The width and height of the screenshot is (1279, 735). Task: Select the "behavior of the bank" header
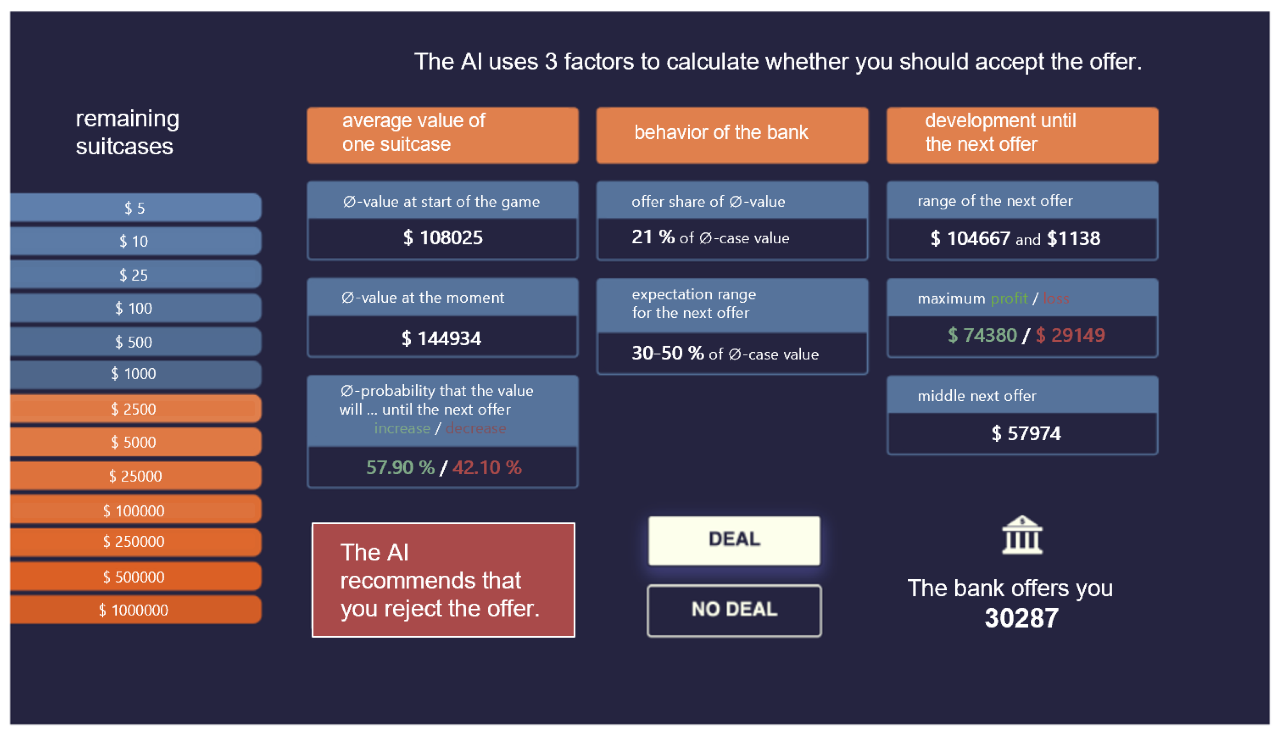(732, 134)
